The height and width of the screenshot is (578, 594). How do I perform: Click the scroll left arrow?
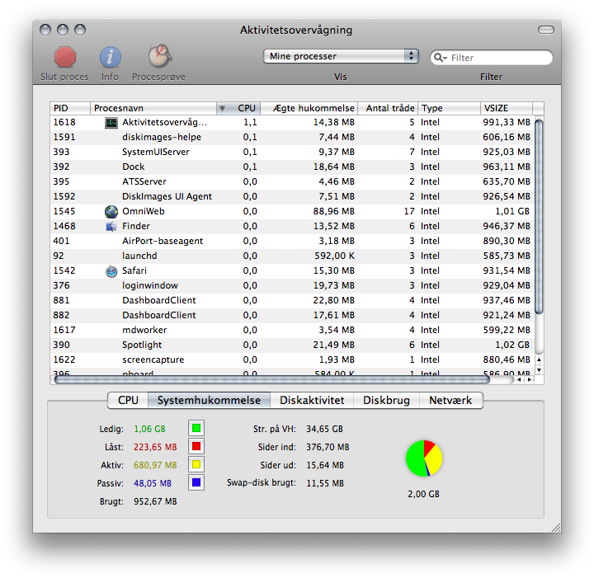520,379
